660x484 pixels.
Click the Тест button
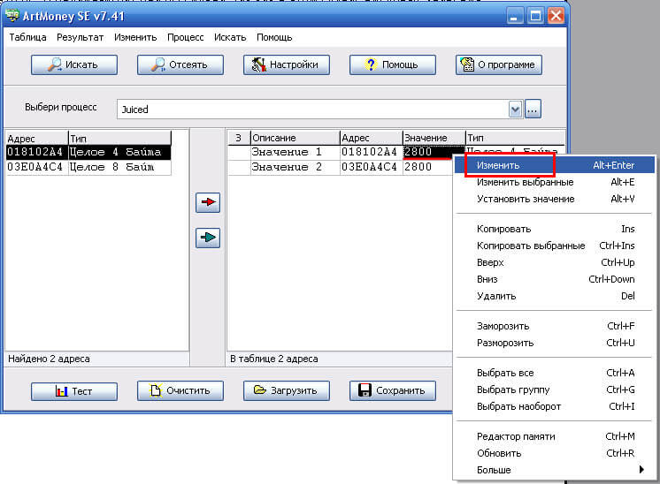click(74, 391)
